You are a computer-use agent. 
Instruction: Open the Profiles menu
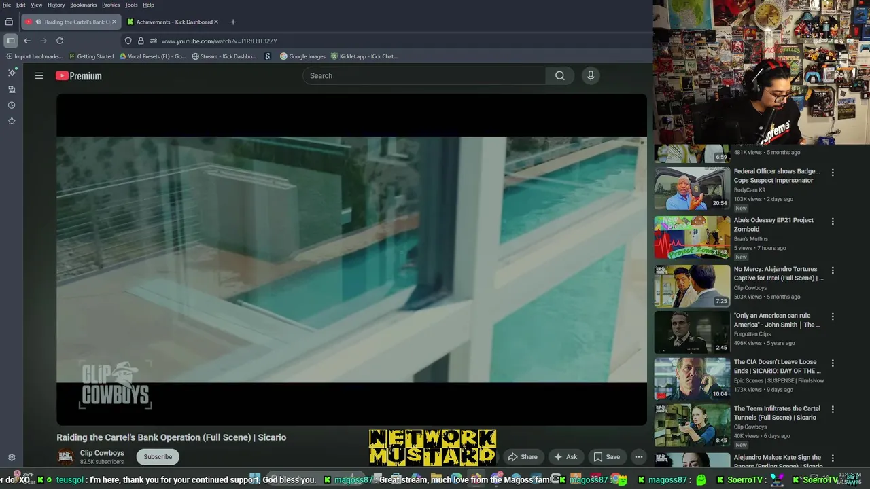pos(111,5)
